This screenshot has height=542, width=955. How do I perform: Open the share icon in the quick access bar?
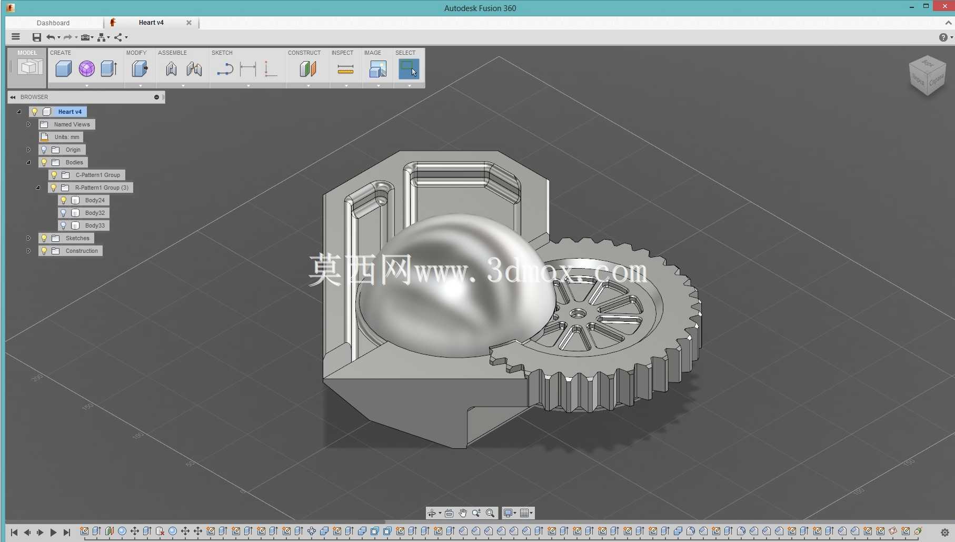point(118,37)
